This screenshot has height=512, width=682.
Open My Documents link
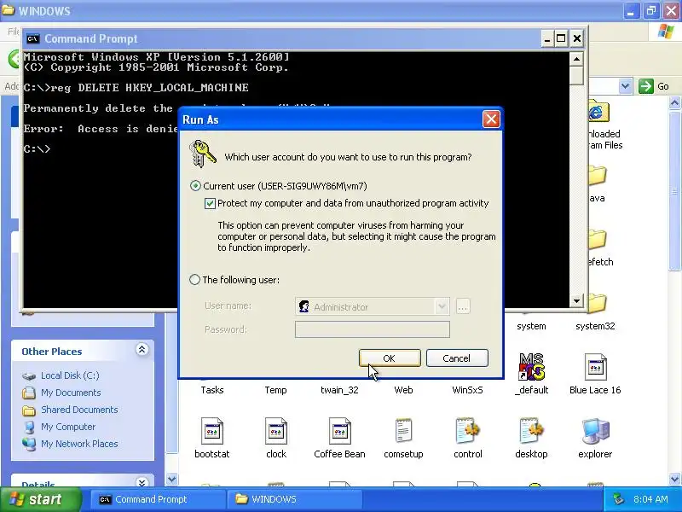tap(71, 393)
